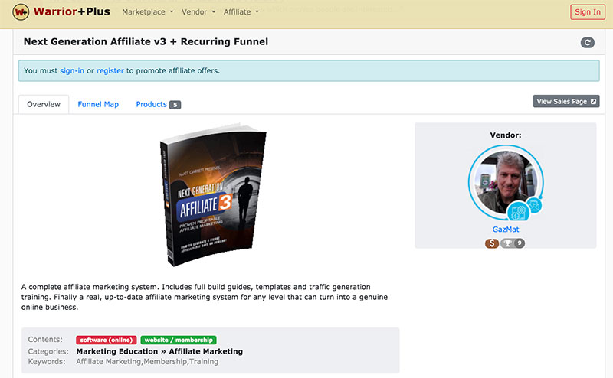Open the Affiliate dropdown menu
613x378 pixels.
coord(241,12)
